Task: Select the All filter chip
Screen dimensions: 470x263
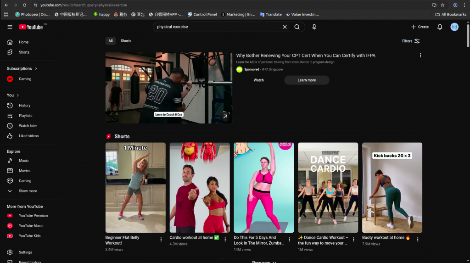Action: (x=111, y=41)
